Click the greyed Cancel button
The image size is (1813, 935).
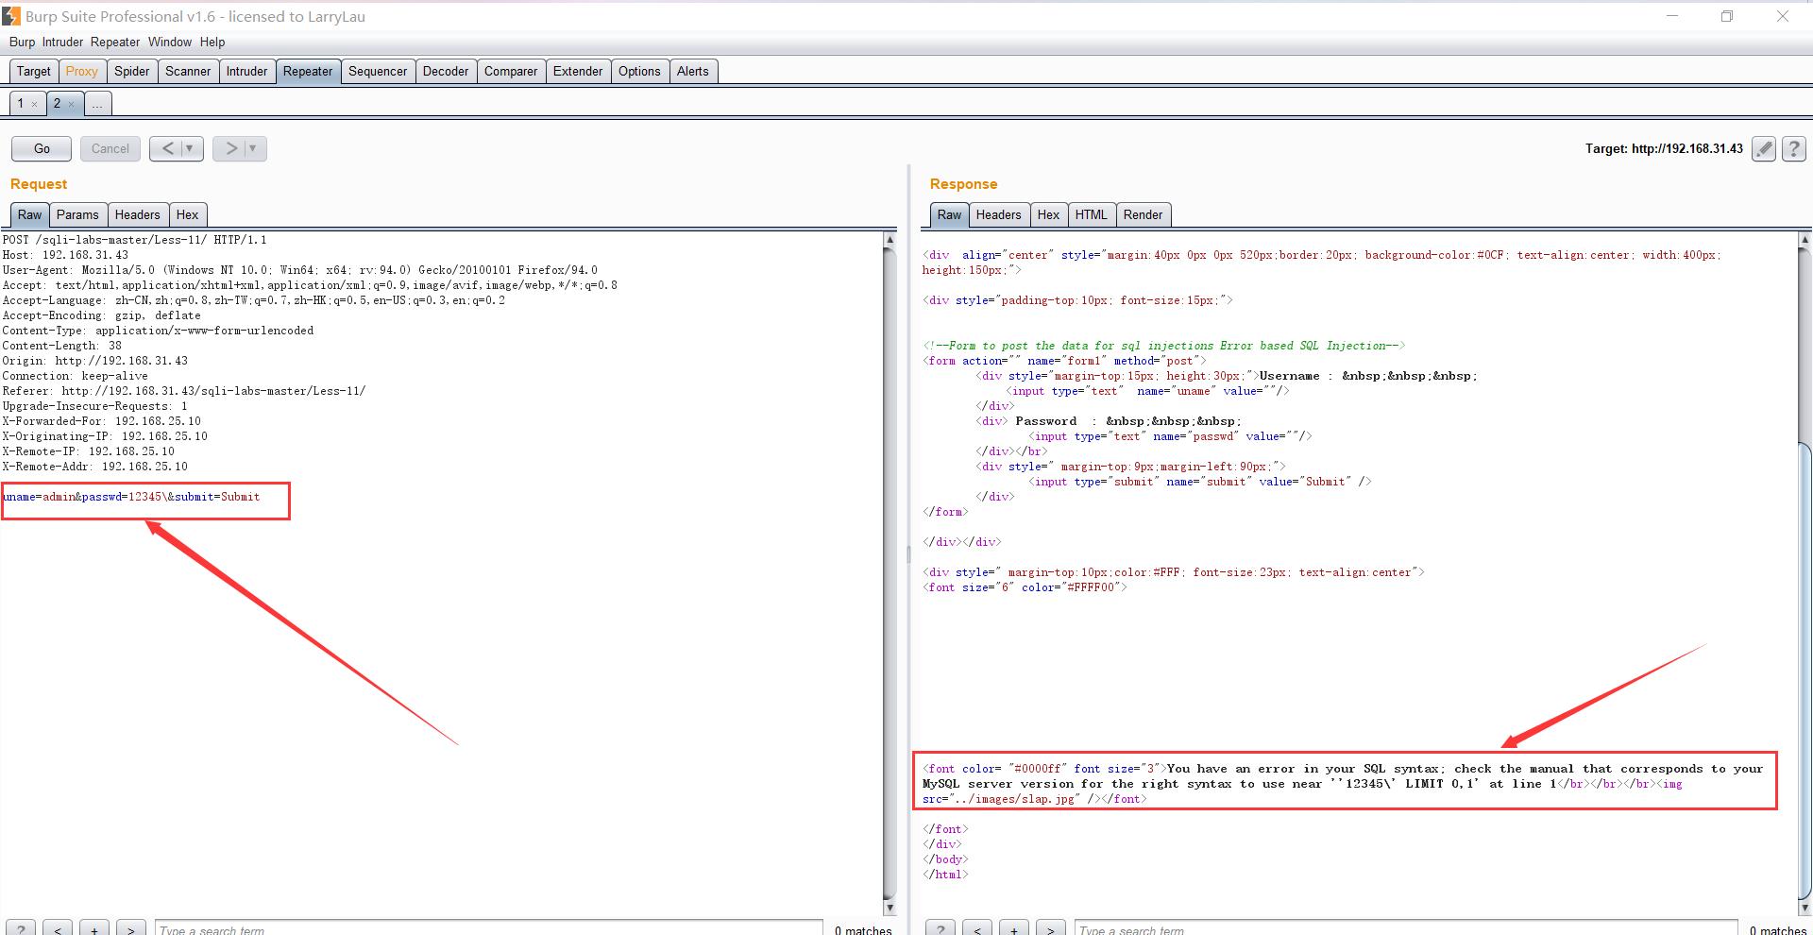tap(110, 148)
